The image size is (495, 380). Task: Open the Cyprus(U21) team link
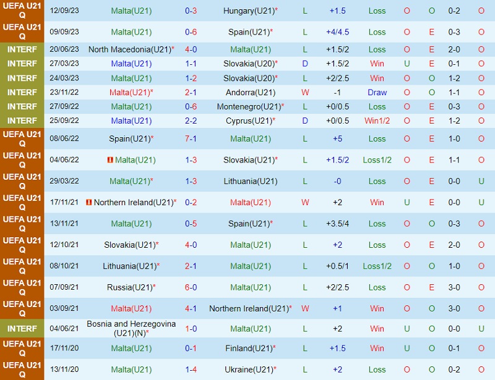pos(248,120)
